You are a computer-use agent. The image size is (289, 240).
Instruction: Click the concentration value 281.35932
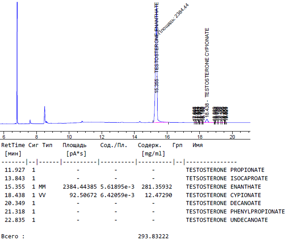tap(153, 187)
